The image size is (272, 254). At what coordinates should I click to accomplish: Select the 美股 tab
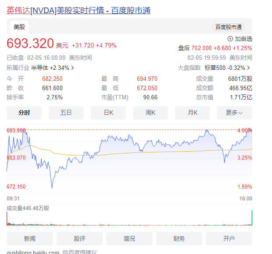(x=19, y=27)
